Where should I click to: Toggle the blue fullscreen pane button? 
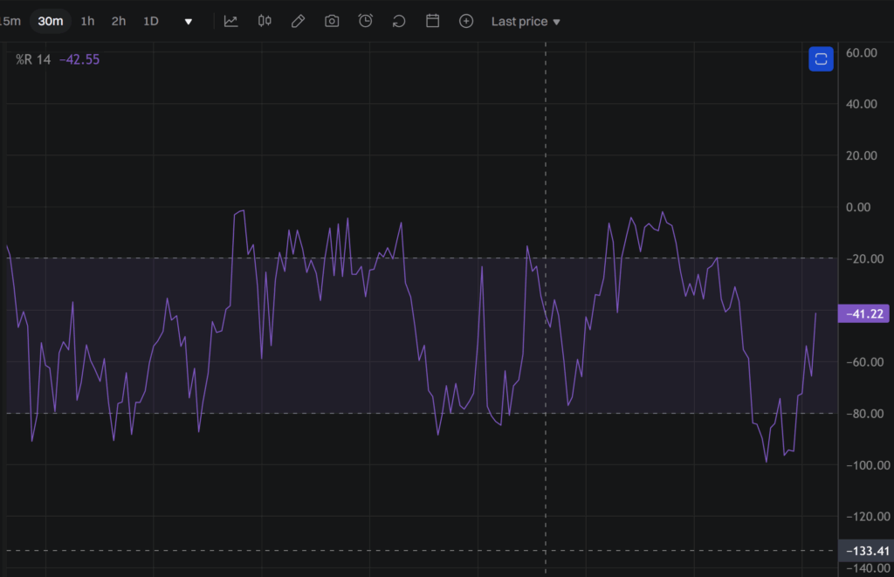[821, 59]
